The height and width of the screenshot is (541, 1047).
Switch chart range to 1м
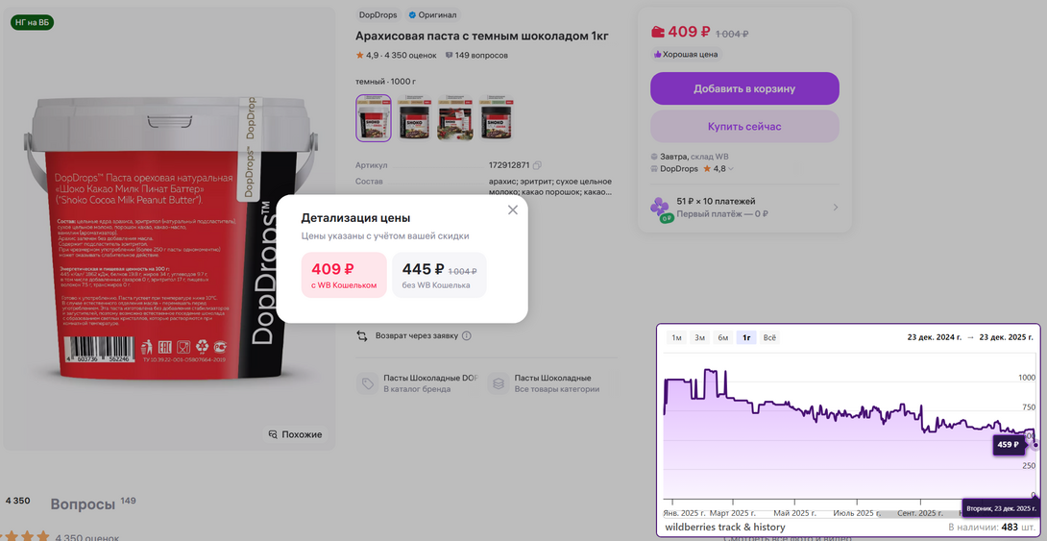pos(676,337)
